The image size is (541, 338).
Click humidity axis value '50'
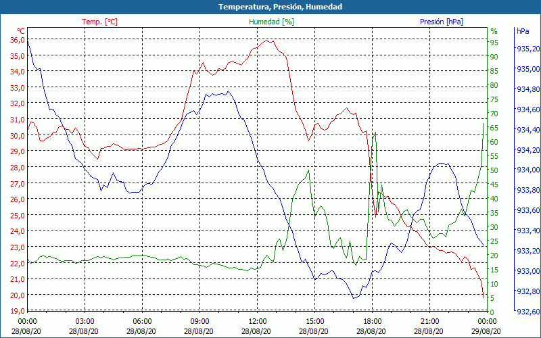[494, 170]
